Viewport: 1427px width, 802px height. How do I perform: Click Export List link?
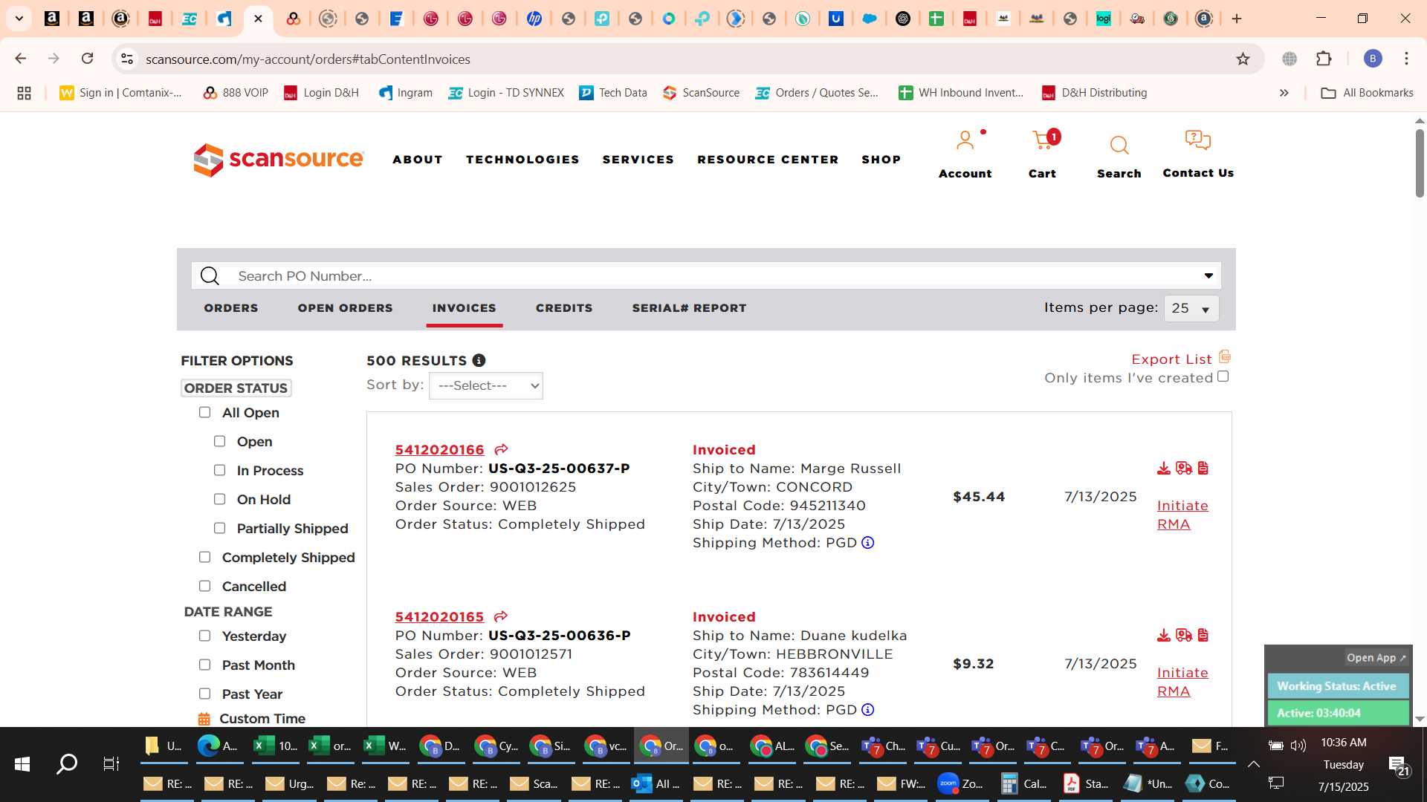[x=1171, y=359]
